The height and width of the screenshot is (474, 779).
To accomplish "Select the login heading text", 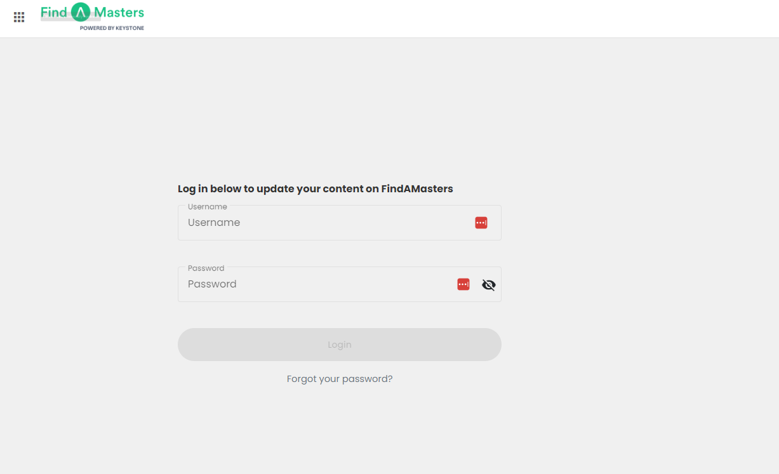I will coord(316,188).
